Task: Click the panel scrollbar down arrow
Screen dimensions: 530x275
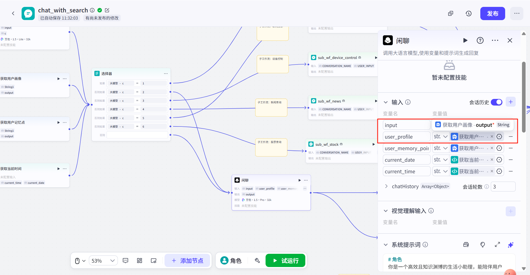Action: tap(524, 268)
